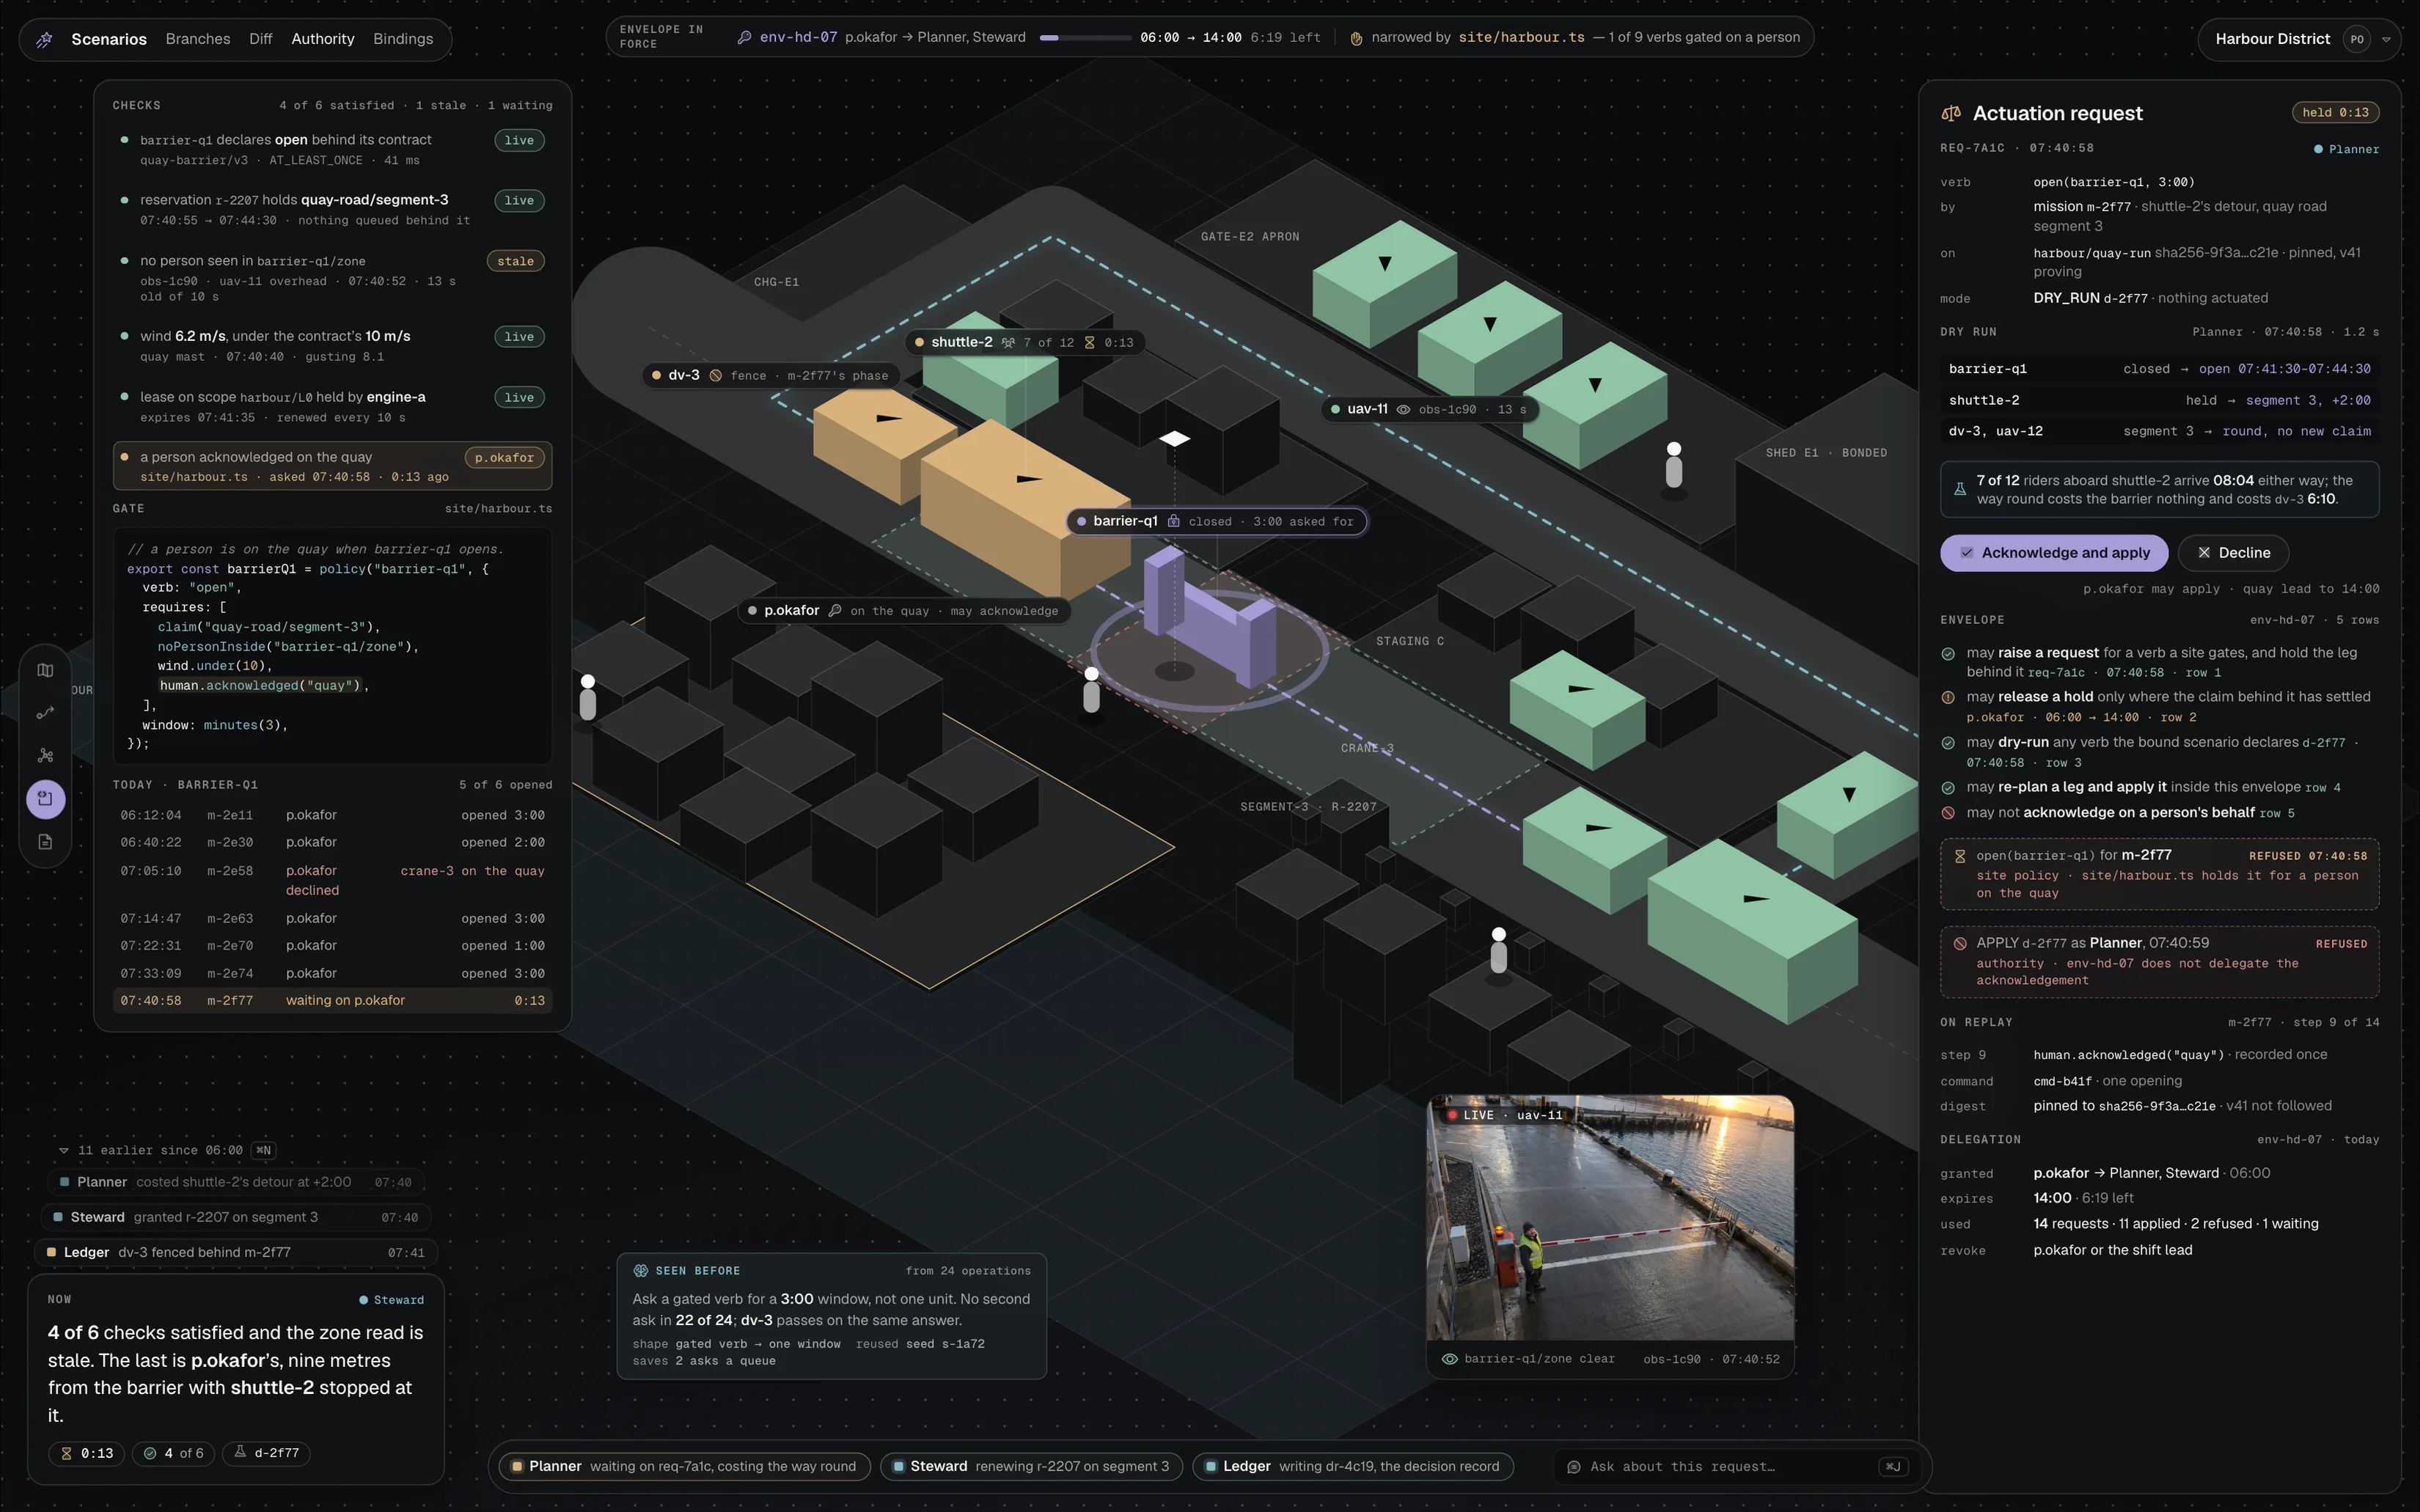
Task: Open the live uav-11 camera thumbnail
Action: [x=1610, y=1218]
